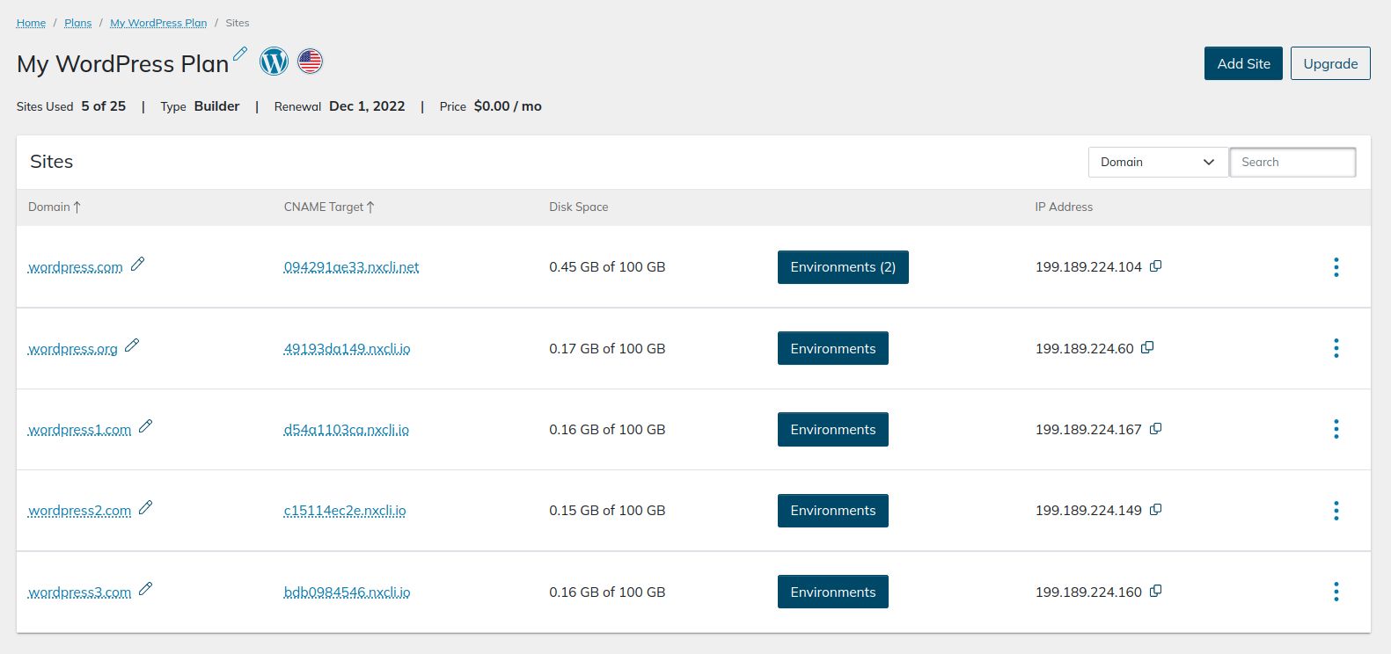Go to Plans breadcrumb
The image size is (1391, 654).
click(77, 23)
